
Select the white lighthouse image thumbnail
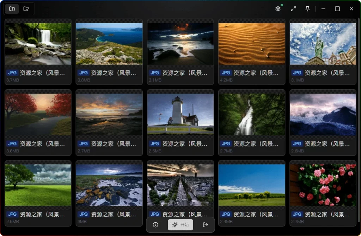pyautogui.click(x=180, y=114)
